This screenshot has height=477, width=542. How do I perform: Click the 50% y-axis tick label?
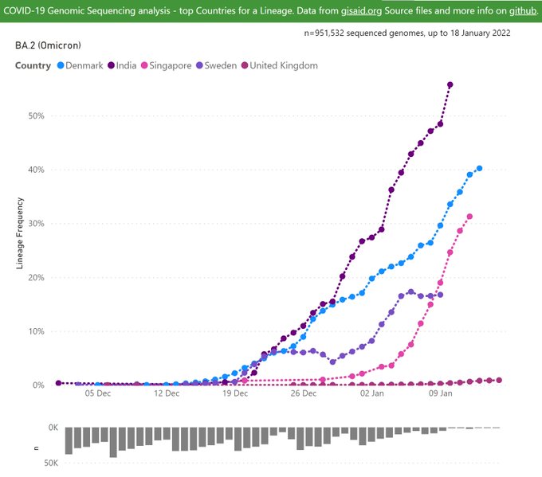(36, 115)
